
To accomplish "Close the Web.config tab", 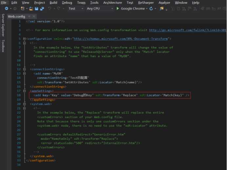I will coord(34,16).
